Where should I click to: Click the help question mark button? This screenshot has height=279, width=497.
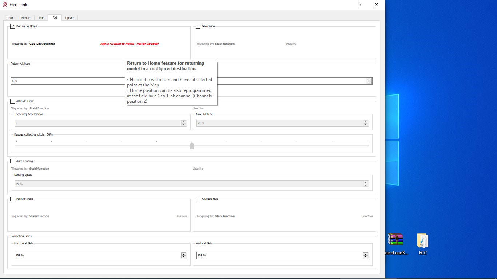click(360, 5)
